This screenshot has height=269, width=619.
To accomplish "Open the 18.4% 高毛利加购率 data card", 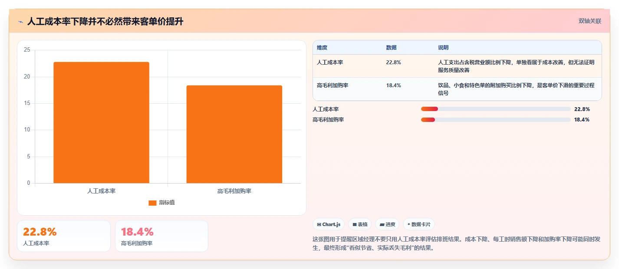I will 161,236.
